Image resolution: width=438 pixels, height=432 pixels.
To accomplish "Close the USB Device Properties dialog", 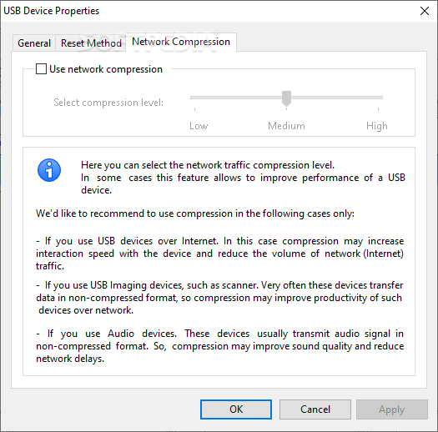I will pyautogui.click(x=425, y=11).
